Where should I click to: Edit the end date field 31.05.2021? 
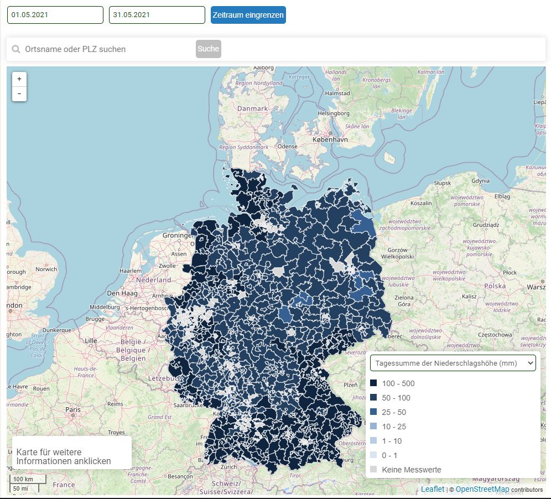[x=157, y=15]
